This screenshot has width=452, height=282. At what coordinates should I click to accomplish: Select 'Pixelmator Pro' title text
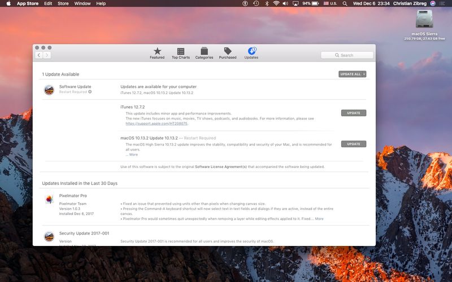click(x=73, y=196)
